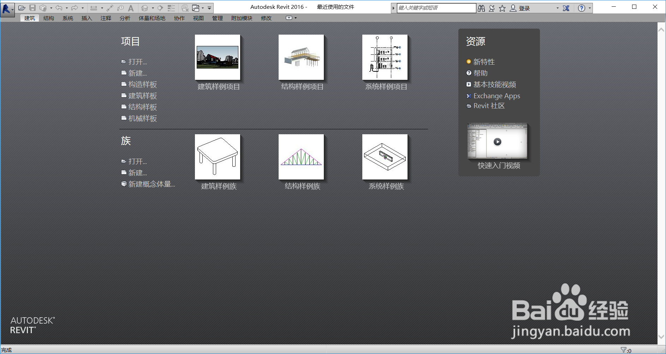The width and height of the screenshot is (666, 354).
Task: Click the keyword search input field
Action: point(436,8)
